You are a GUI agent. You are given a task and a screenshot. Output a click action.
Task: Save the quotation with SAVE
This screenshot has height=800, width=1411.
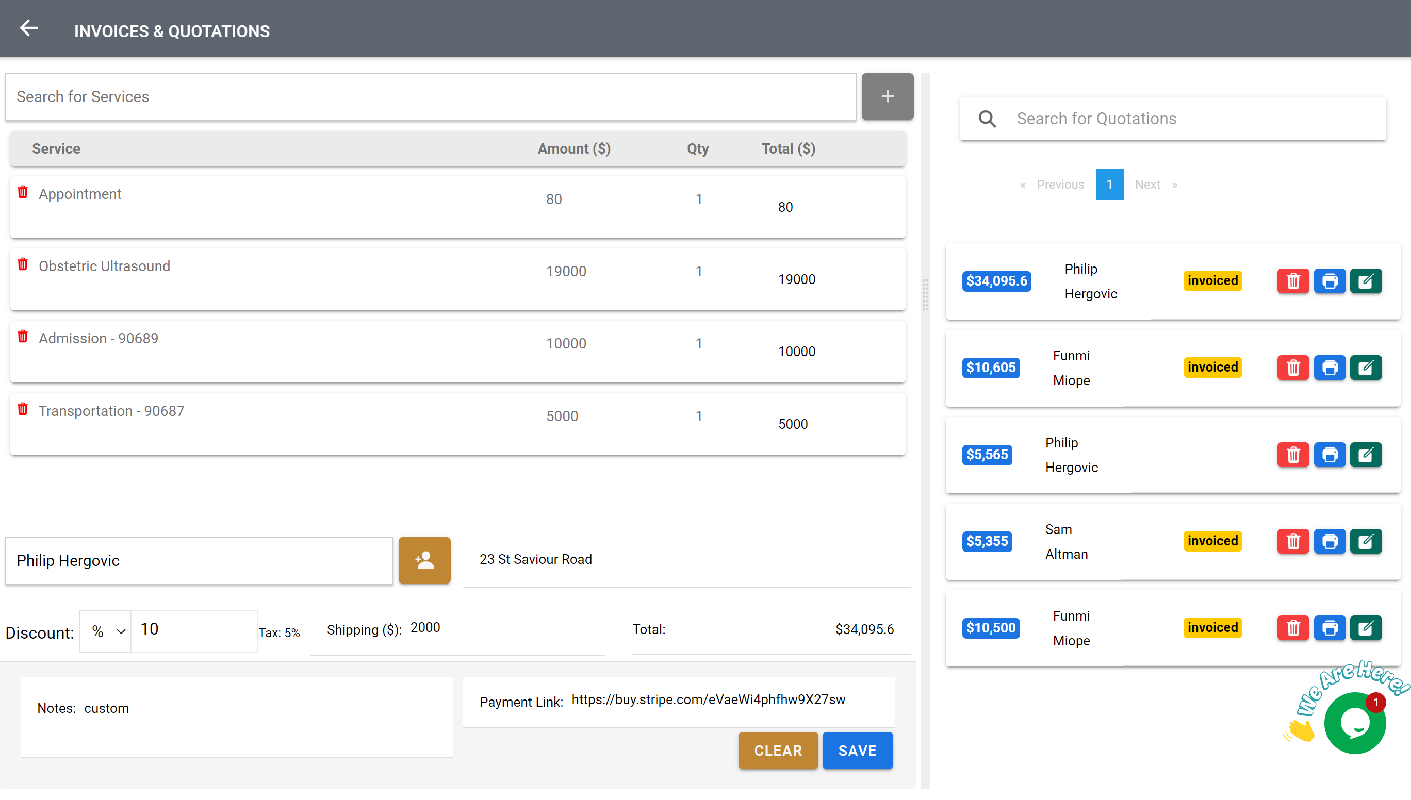[858, 751]
